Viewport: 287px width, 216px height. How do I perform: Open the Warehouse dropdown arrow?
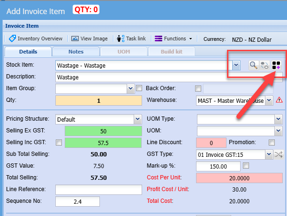click(269, 100)
